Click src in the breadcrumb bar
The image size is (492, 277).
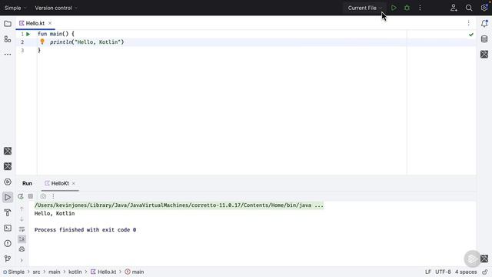pos(36,272)
